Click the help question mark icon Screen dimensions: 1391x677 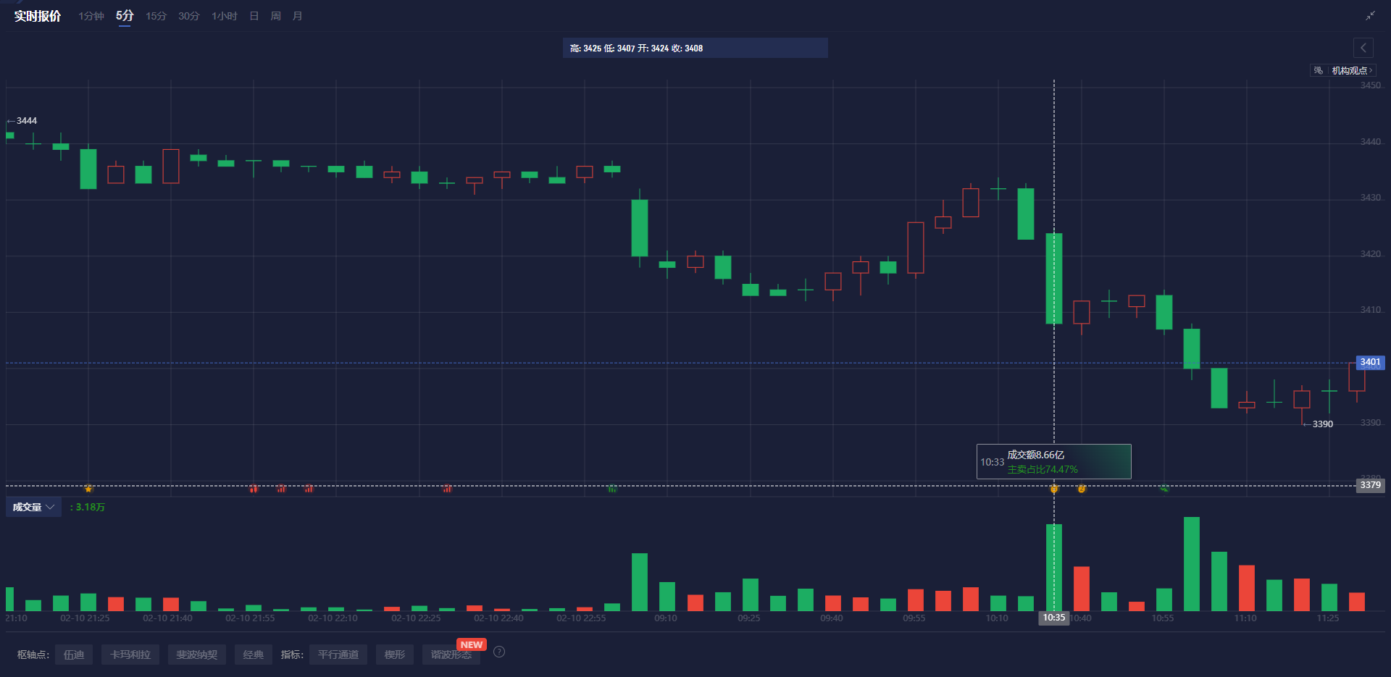[499, 652]
